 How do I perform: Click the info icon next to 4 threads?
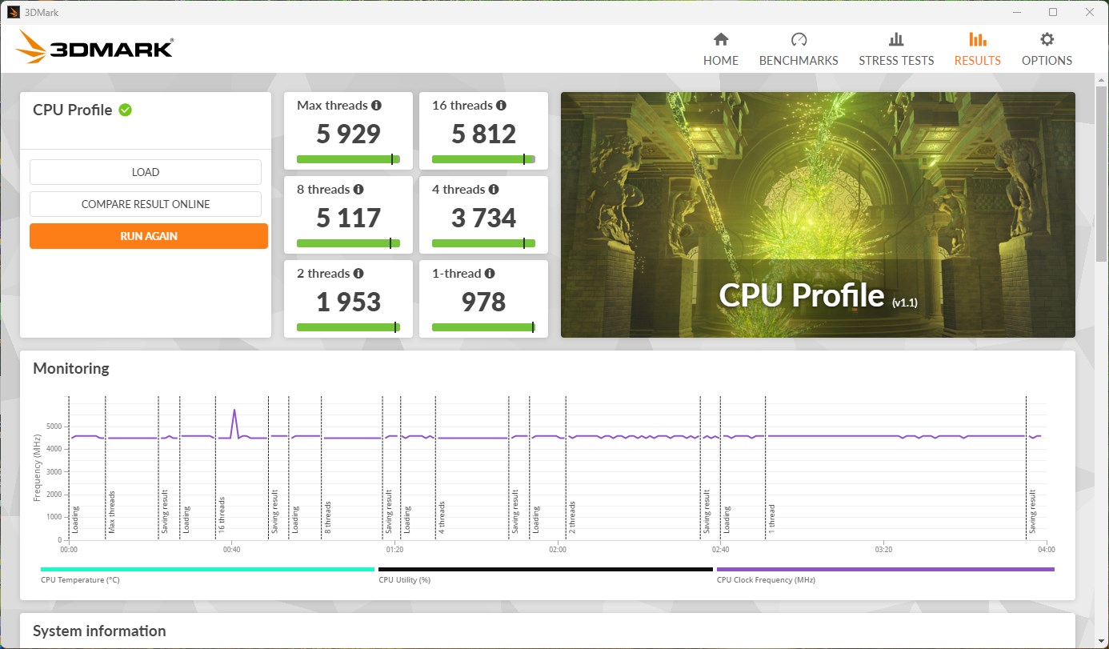pyautogui.click(x=494, y=190)
